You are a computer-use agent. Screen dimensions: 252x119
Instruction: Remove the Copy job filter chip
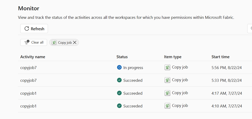click(x=75, y=42)
